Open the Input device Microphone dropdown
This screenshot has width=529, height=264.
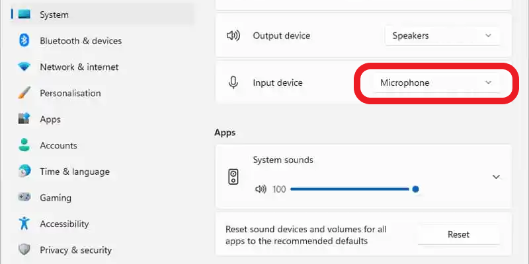point(436,83)
